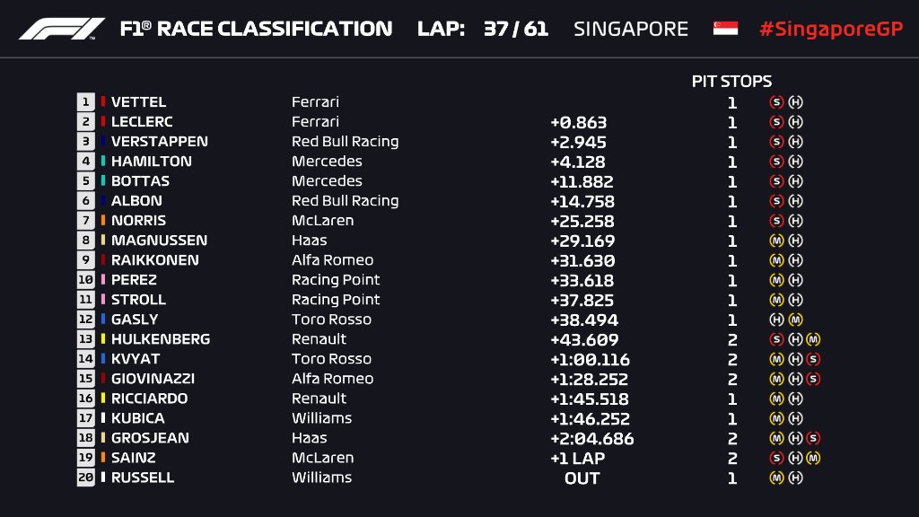Image resolution: width=919 pixels, height=517 pixels.
Task: Click position number 20 box
Action: [86, 478]
